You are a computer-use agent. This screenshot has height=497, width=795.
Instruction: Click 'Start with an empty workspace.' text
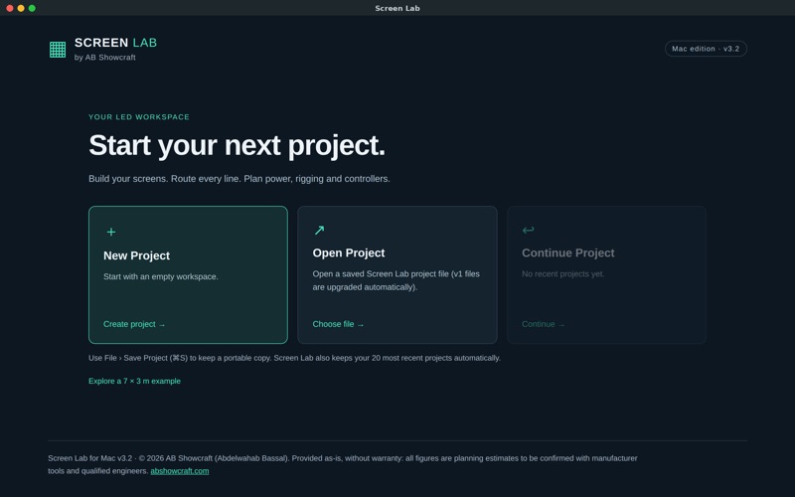pyautogui.click(x=161, y=277)
